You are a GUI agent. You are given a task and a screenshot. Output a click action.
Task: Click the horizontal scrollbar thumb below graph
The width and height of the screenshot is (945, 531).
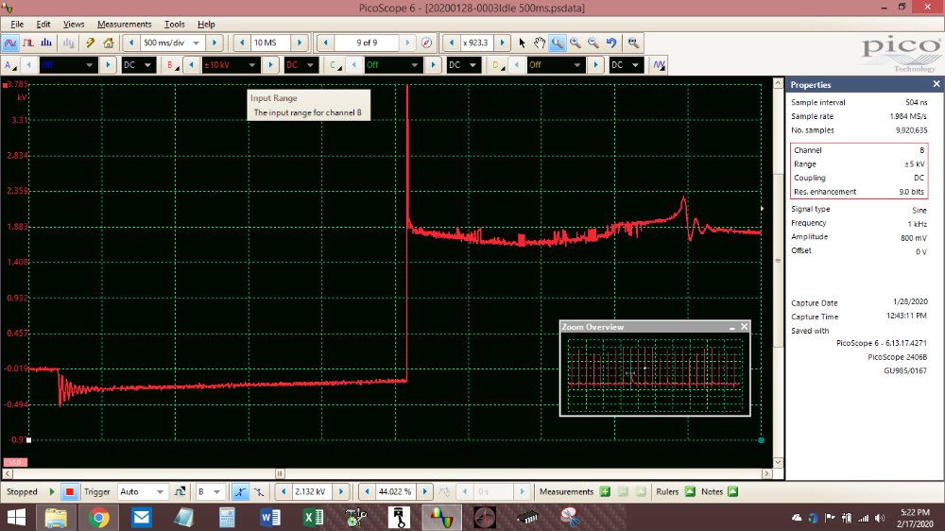click(280, 473)
